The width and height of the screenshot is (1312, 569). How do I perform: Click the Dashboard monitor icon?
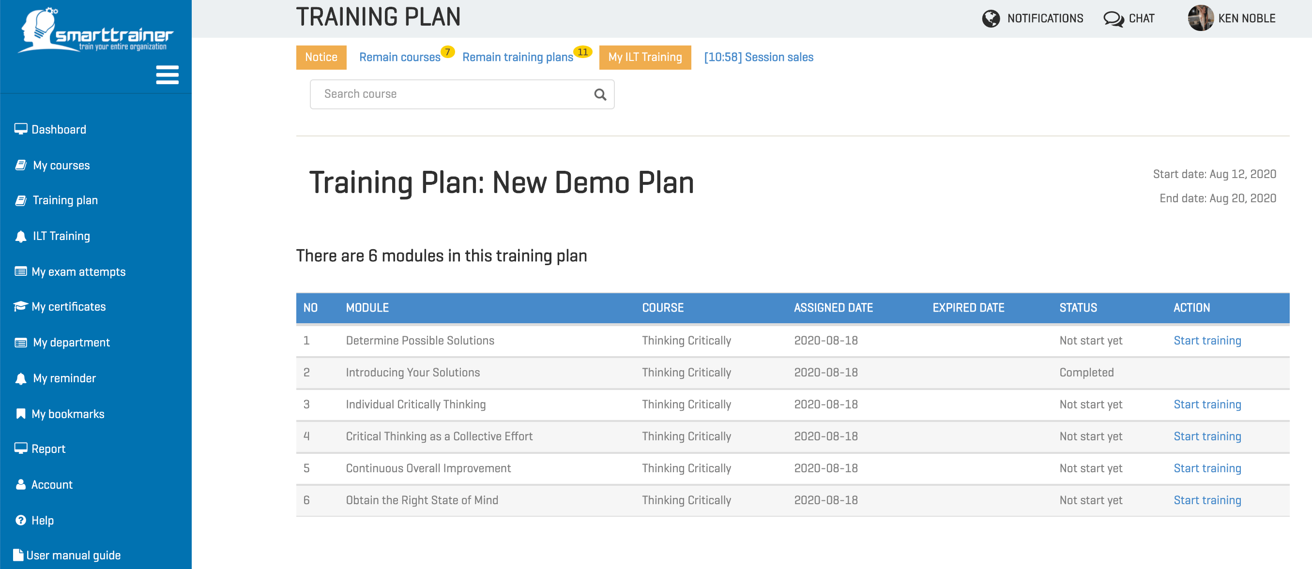point(21,129)
